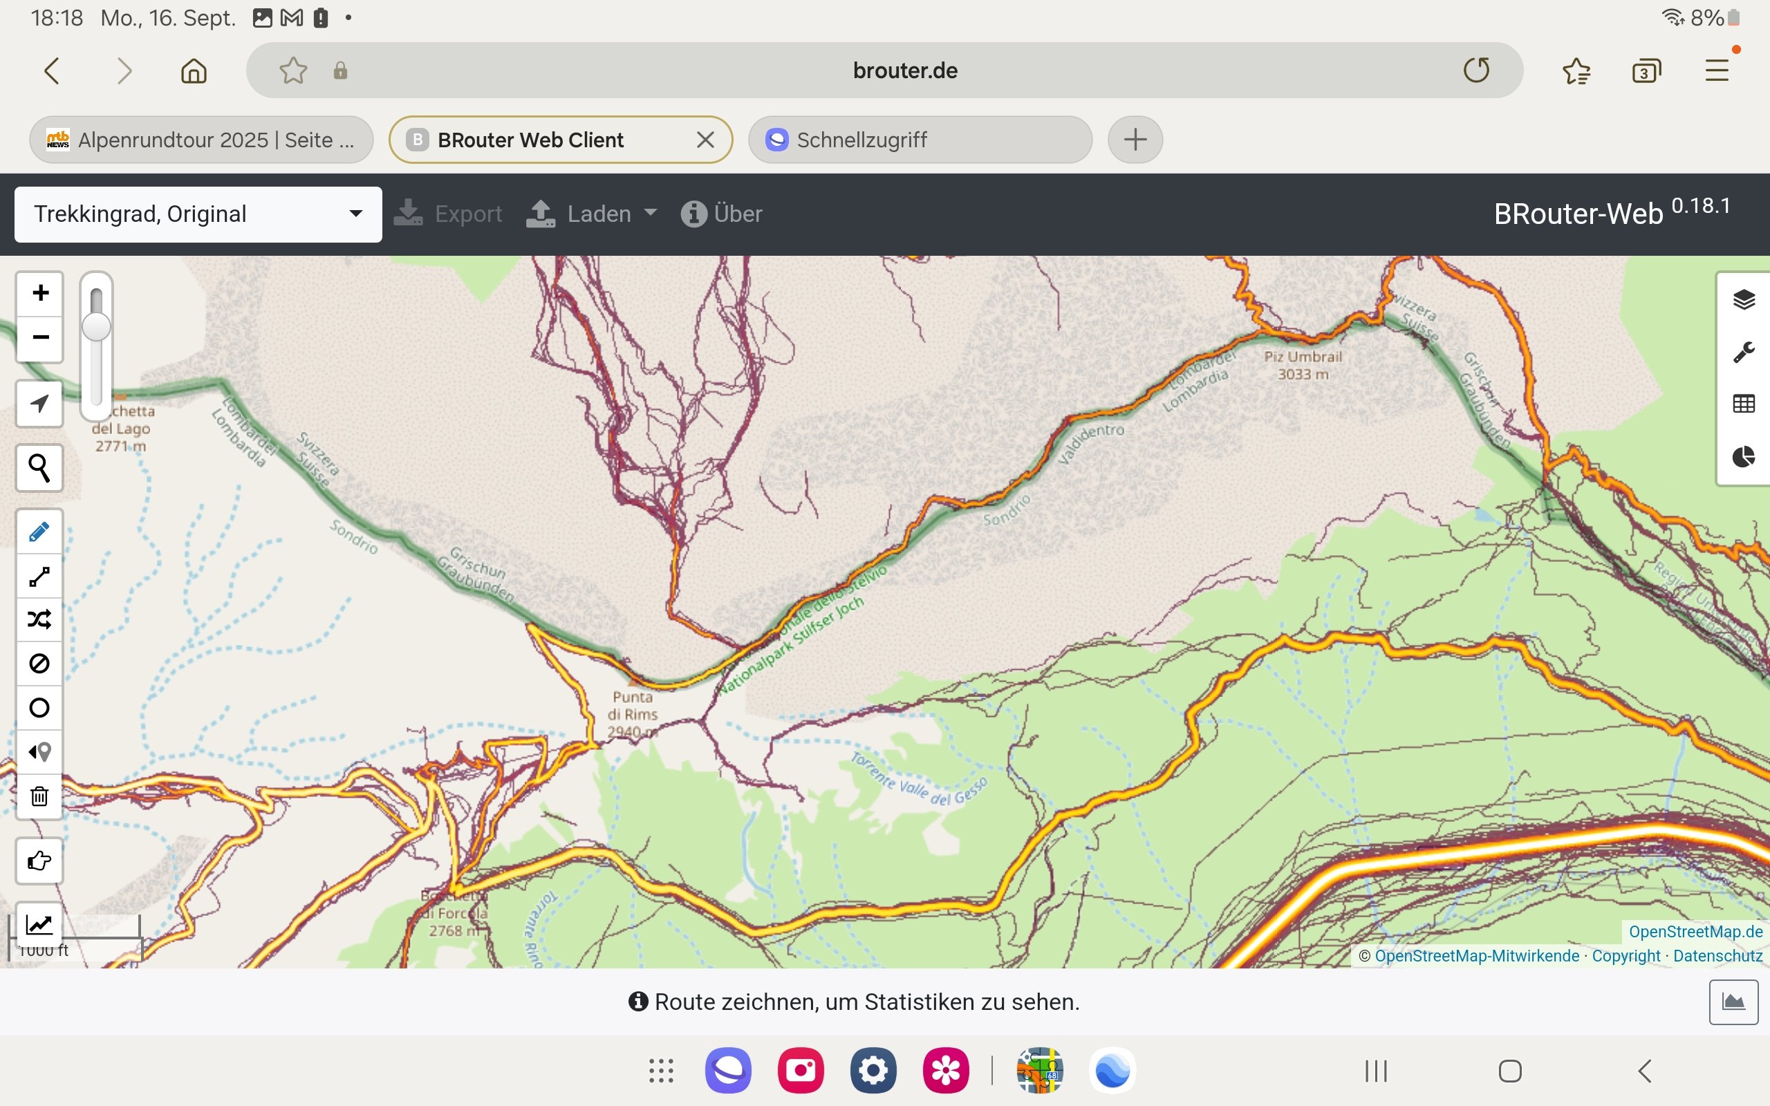This screenshot has height=1106, width=1770.
Task: Click the points of interest marker icon
Action: (x=39, y=751)
